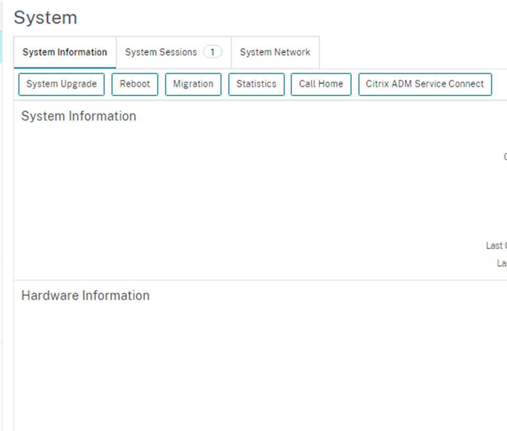The image size is (507, 431).
Task: Open the Migration option
Action: coord(193,84)
